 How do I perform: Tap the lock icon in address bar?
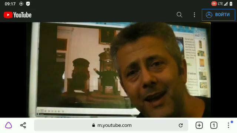94,125
